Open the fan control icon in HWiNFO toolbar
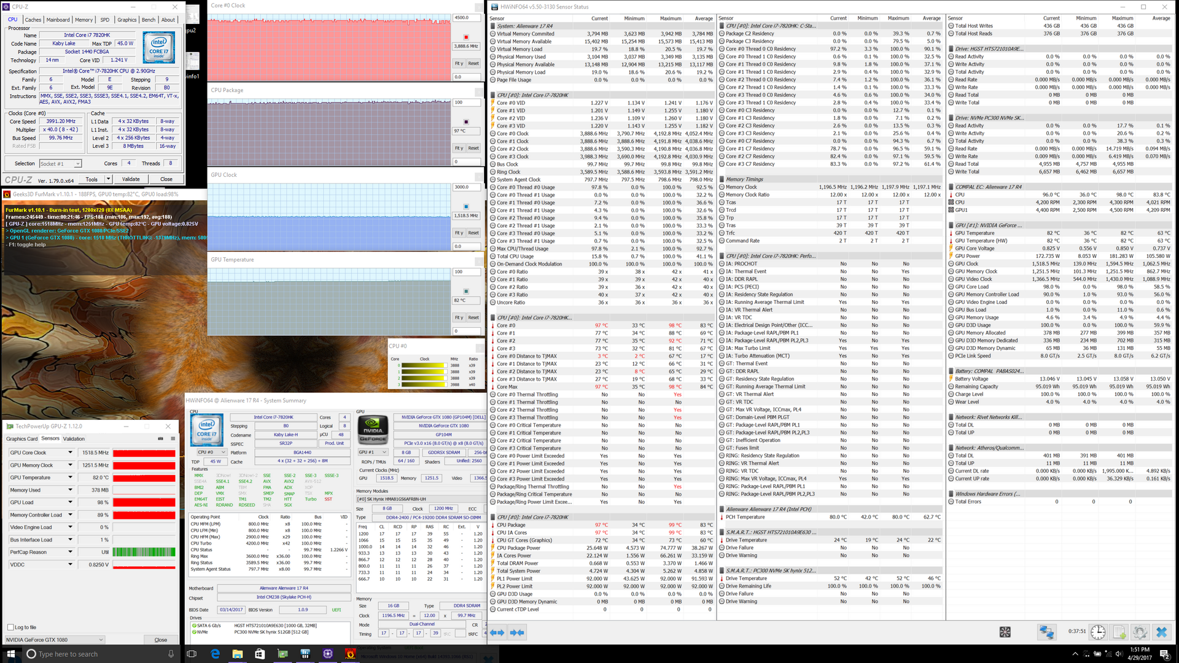The height and width of the screenshot is (663, 1179). click(1005, 632)
